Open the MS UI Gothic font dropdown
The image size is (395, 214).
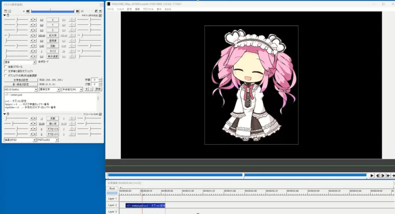(21, 89)
